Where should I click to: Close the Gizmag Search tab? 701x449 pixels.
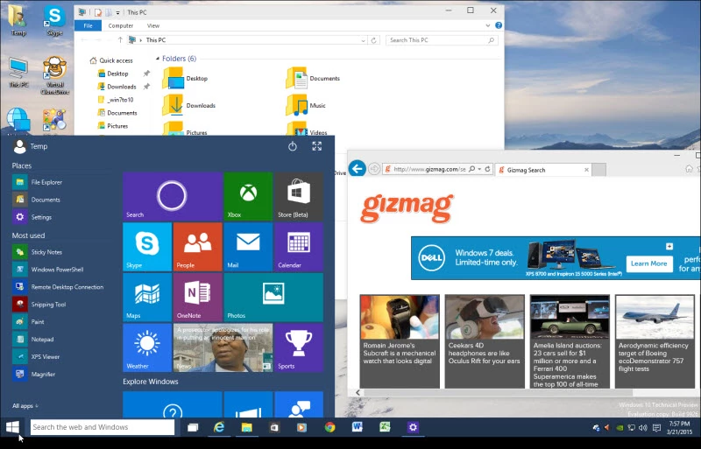pos(586,170)
